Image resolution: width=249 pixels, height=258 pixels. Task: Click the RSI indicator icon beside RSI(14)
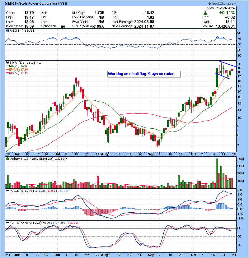(x=7, y=30)
